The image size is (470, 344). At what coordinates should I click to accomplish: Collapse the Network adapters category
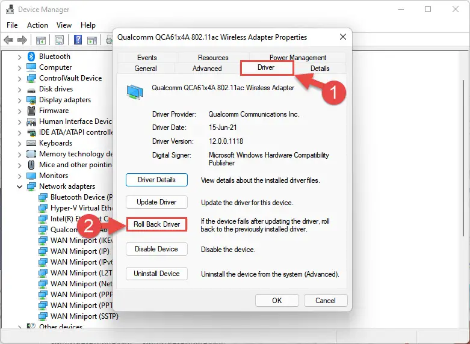19,186
